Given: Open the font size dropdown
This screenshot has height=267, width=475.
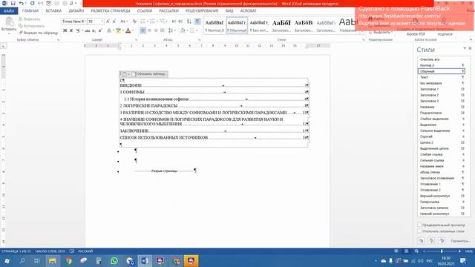Looking at the screenshot, I should pos(102,22).
